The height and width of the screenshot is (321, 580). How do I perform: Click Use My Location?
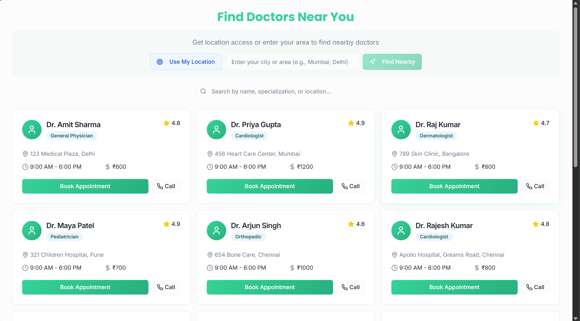[x=186, y=62]
